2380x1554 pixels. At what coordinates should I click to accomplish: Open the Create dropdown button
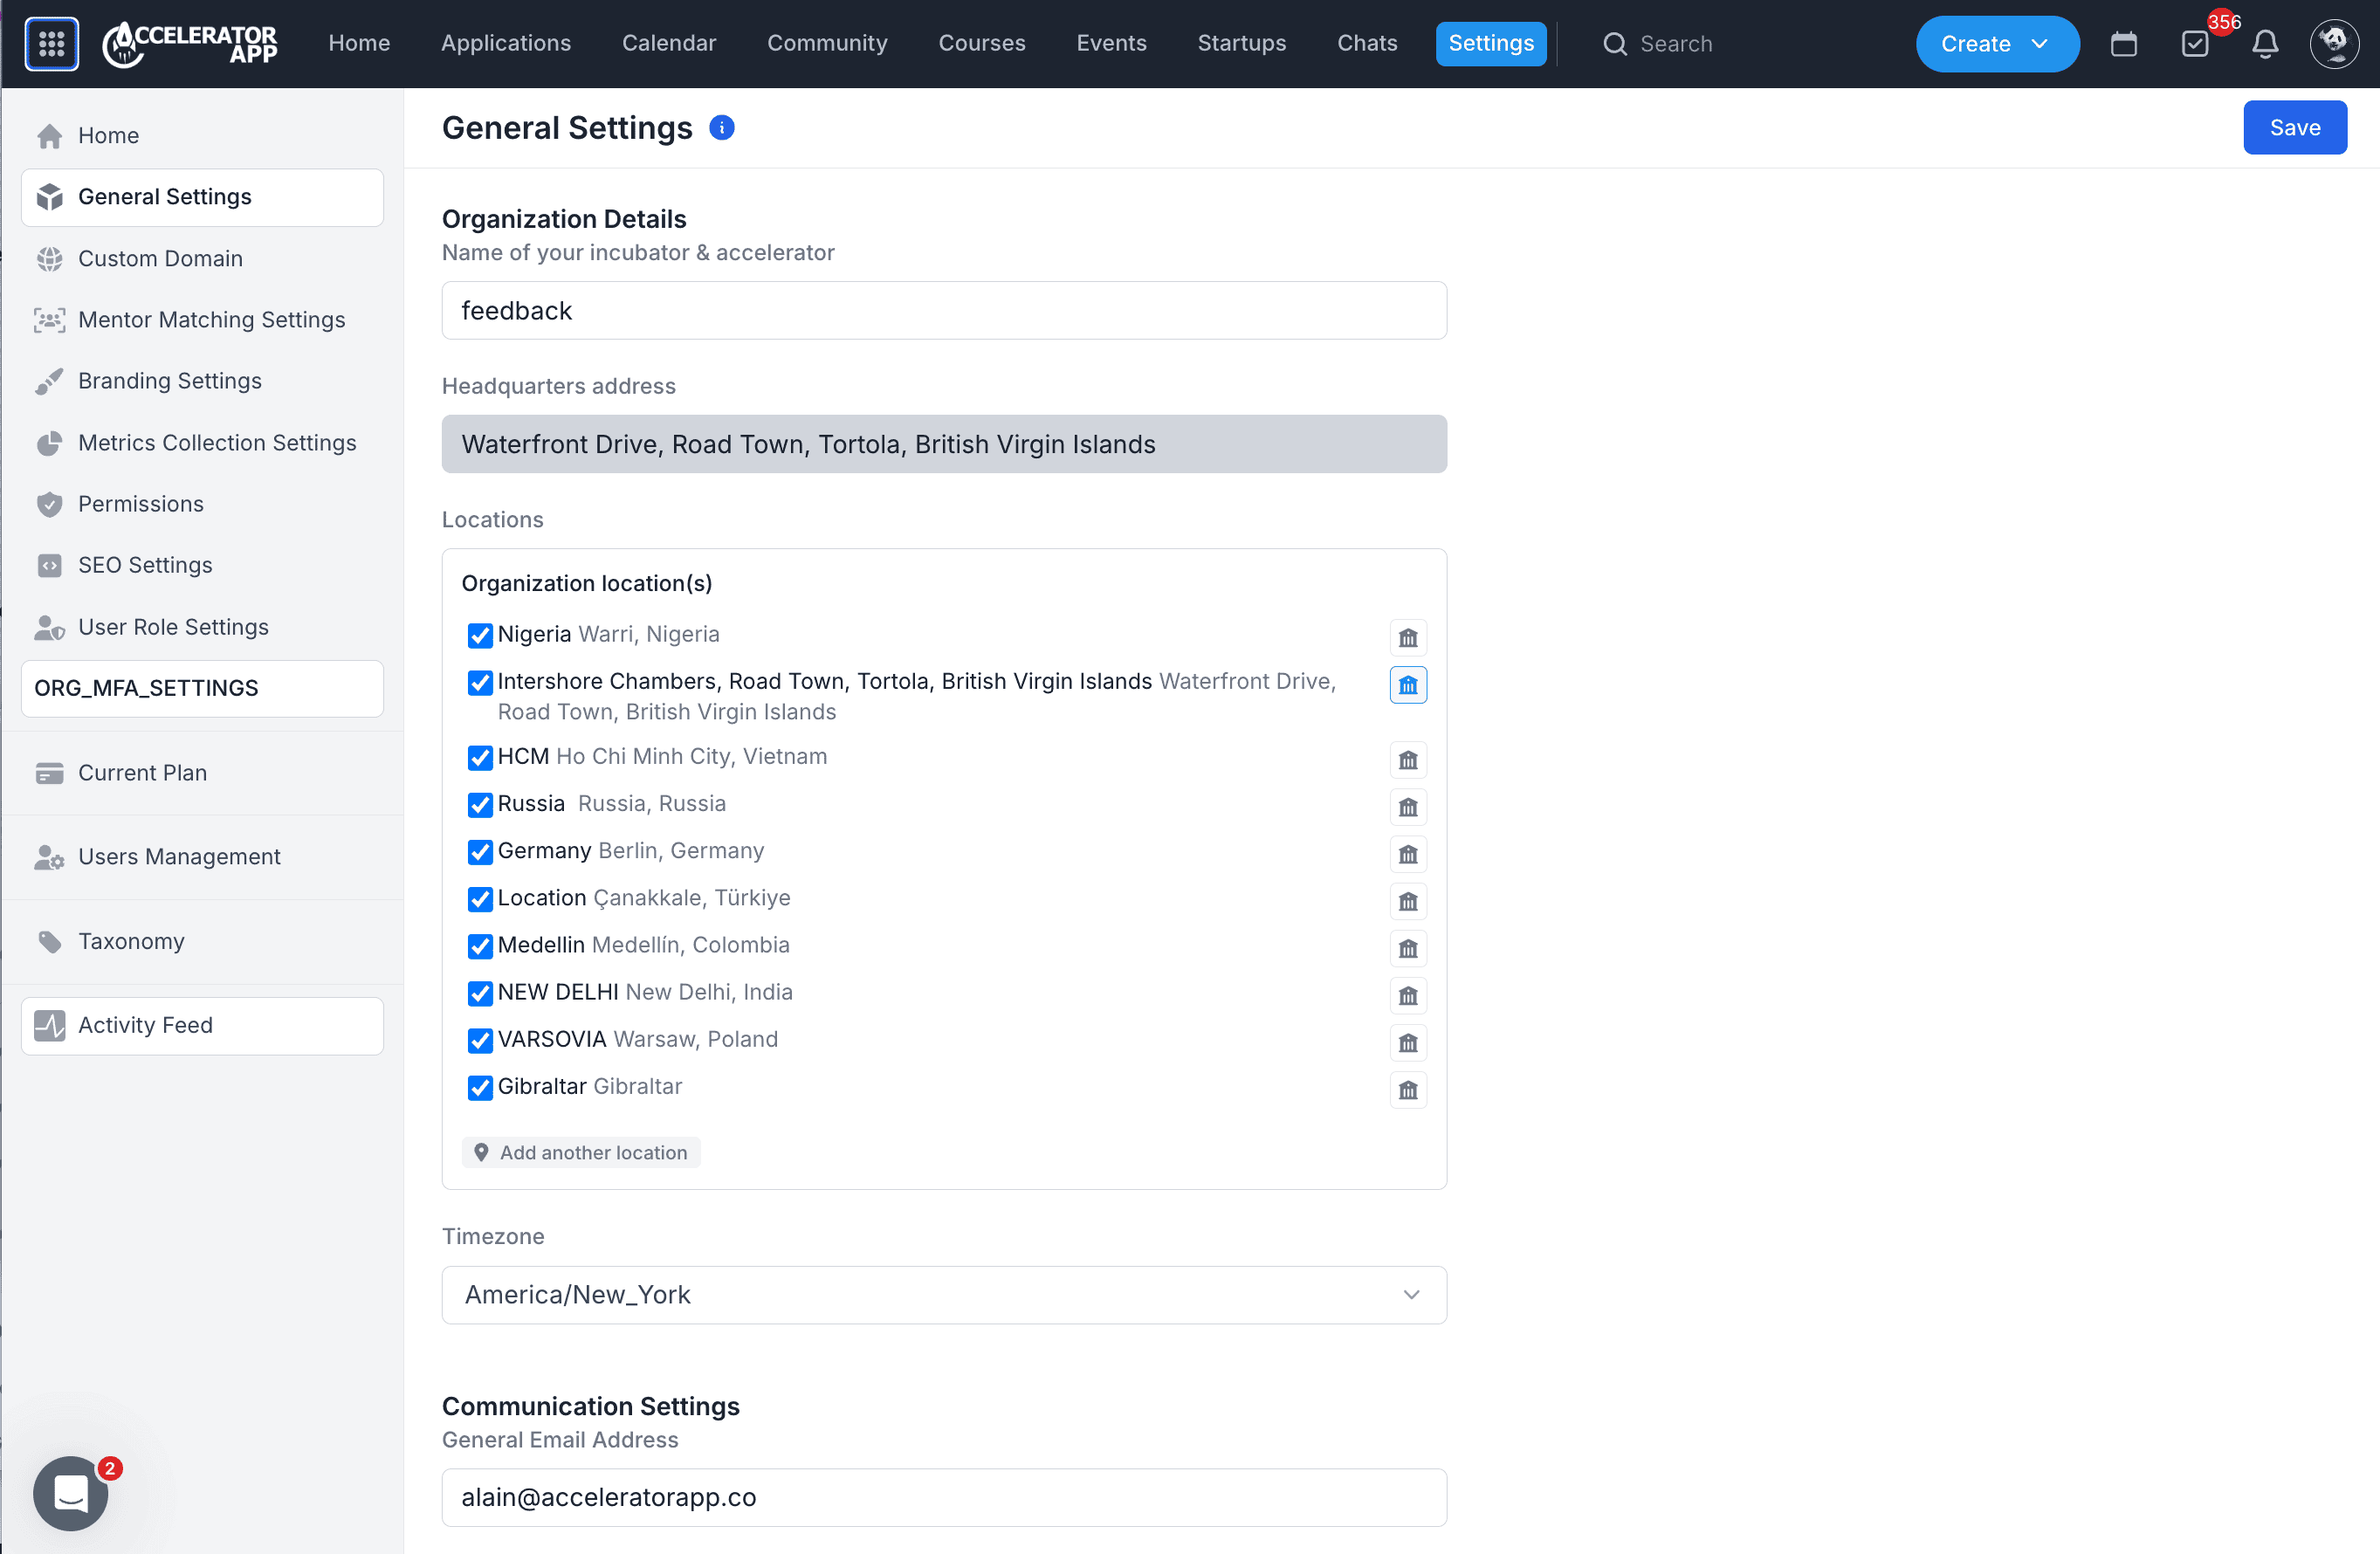(x=1997, y=44)
